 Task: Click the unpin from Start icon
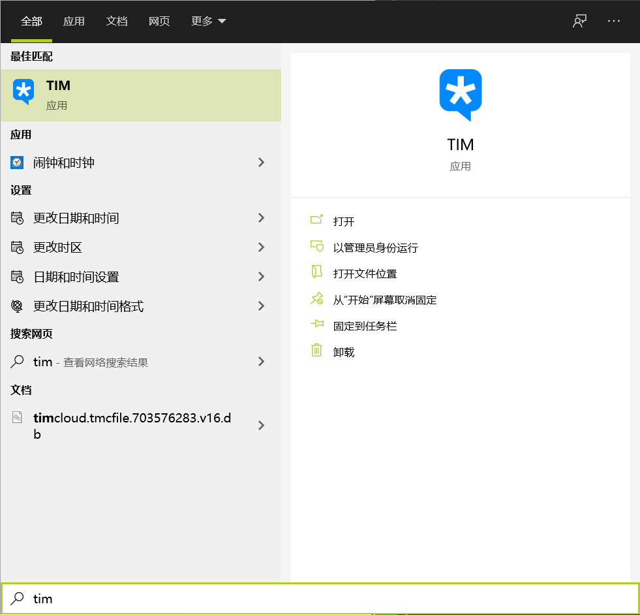tap(316, 298)
